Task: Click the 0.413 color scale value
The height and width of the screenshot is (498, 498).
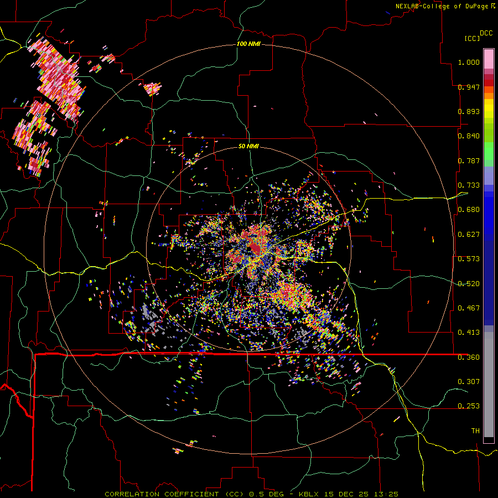Action: [469, 333]
